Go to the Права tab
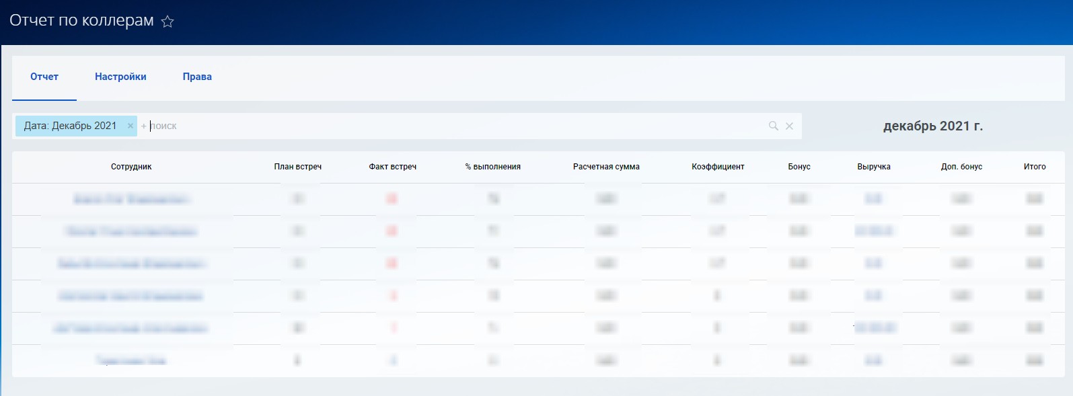1073x396 pixels. (x=197, y=77)
